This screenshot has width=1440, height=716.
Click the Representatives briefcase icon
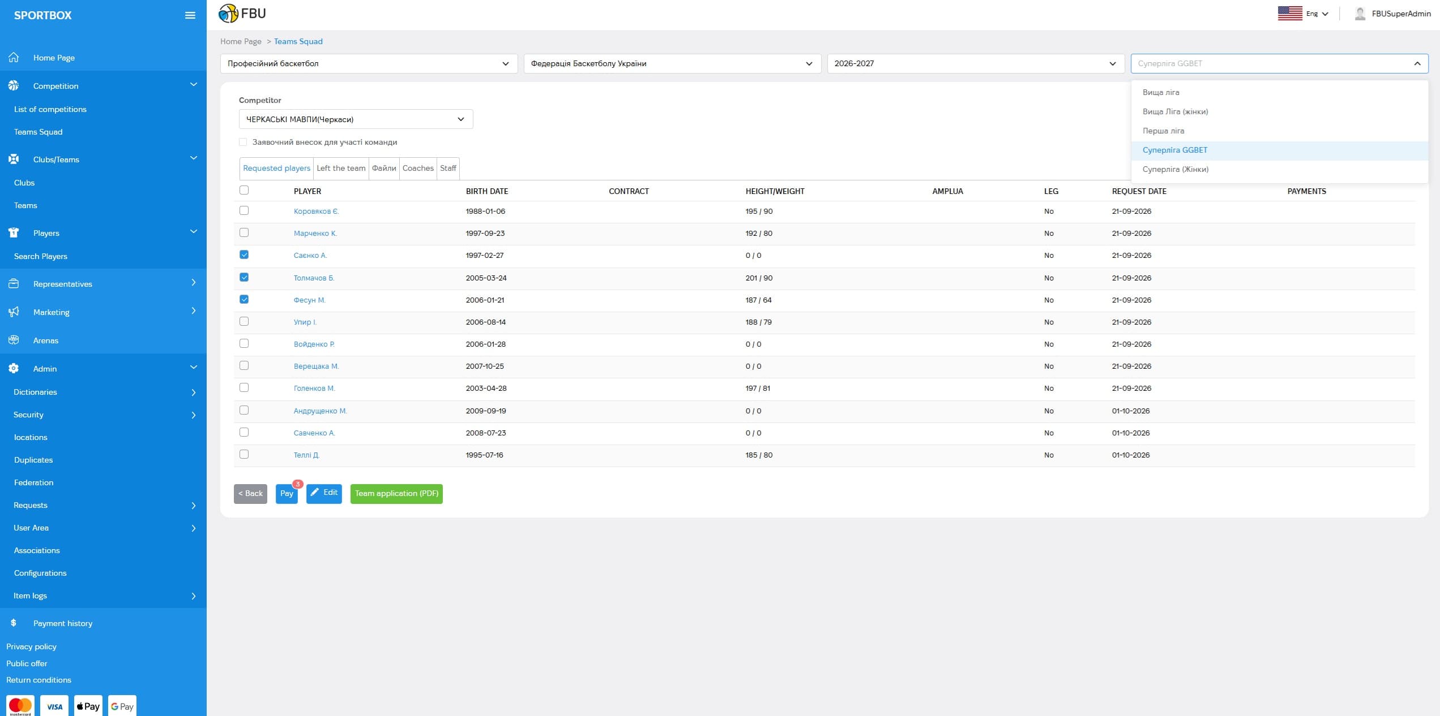[14, 283]
